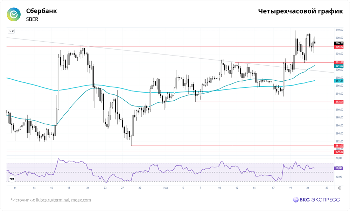Click the 290,00 price axis label
Viewport: 350px width, 211px height.
[x=339, y=110]
